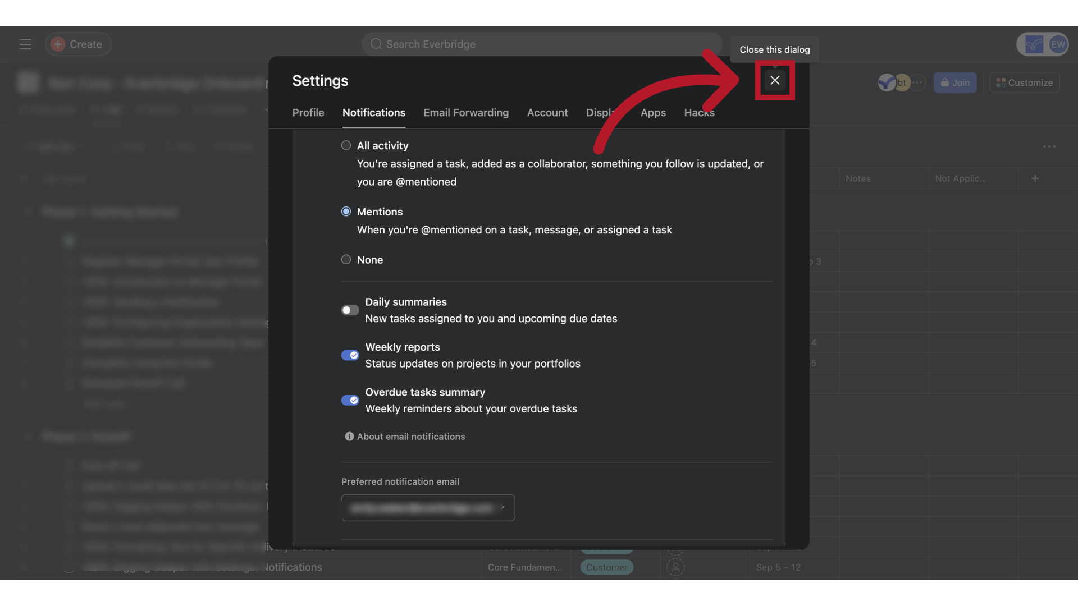
Task: Select the None notifications radio button
Action: point(346,259)
